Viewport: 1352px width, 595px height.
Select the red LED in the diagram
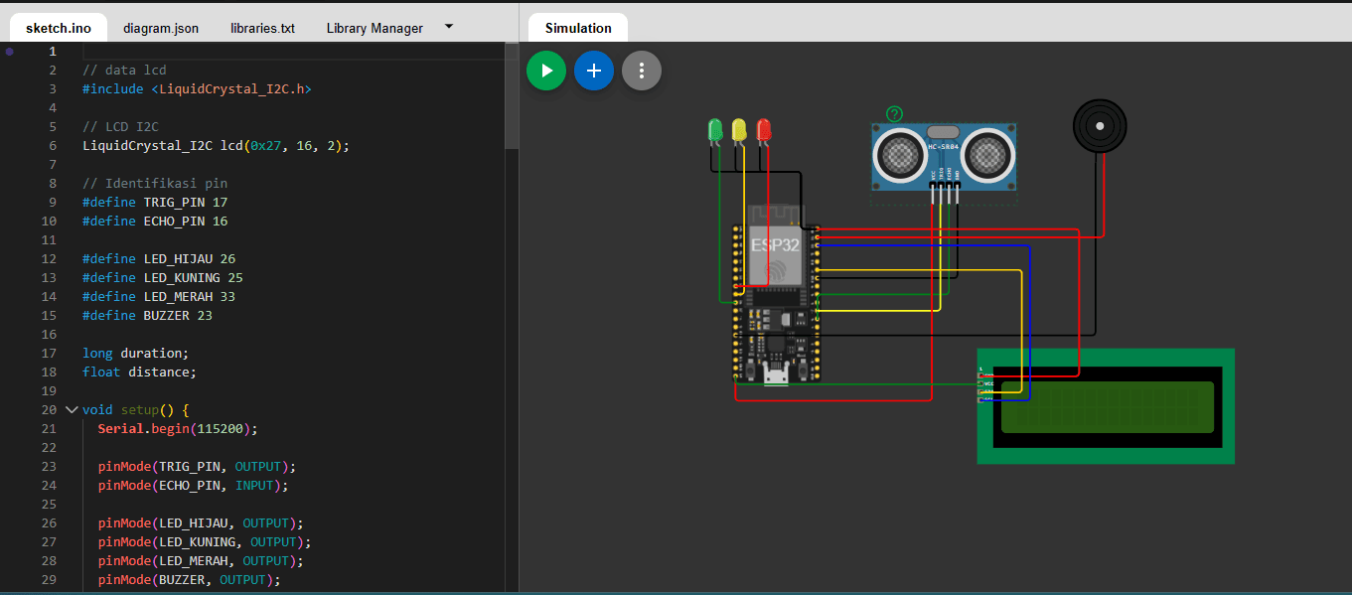[763, 130]
